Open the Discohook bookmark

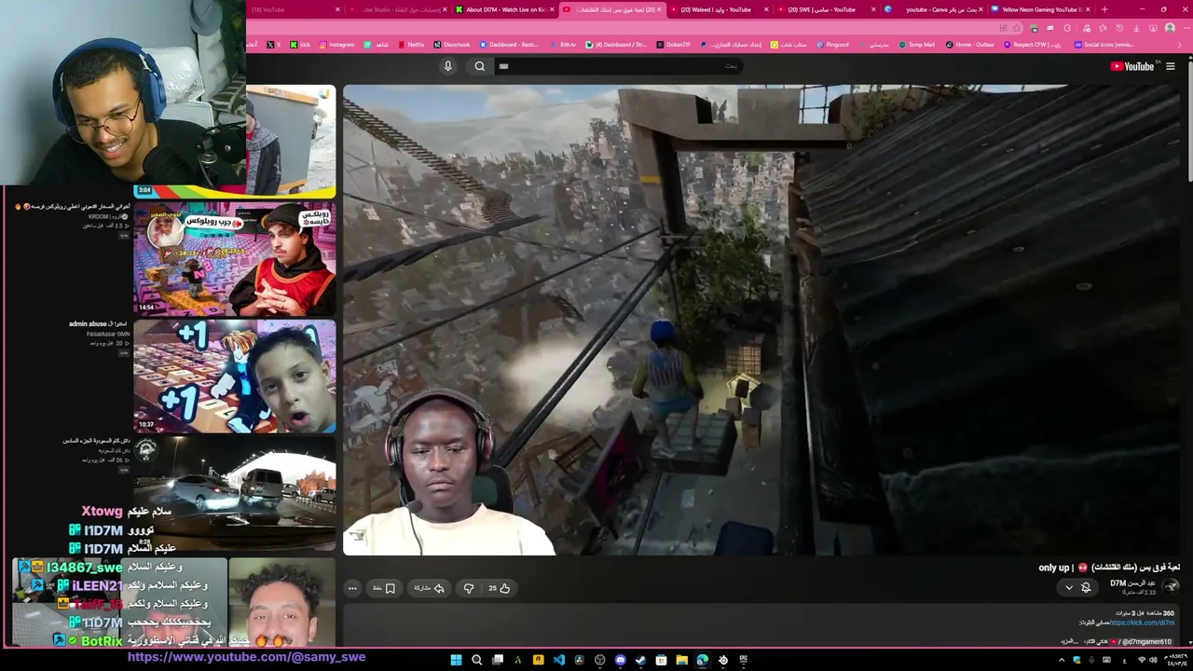coord(452,45)
